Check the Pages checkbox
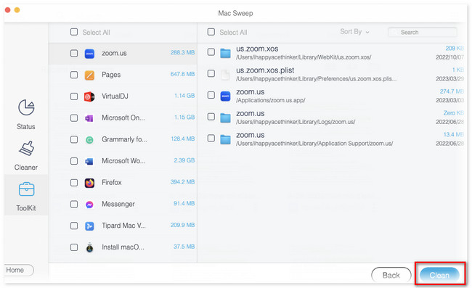472x288 pixels. [x=74, y=75]
